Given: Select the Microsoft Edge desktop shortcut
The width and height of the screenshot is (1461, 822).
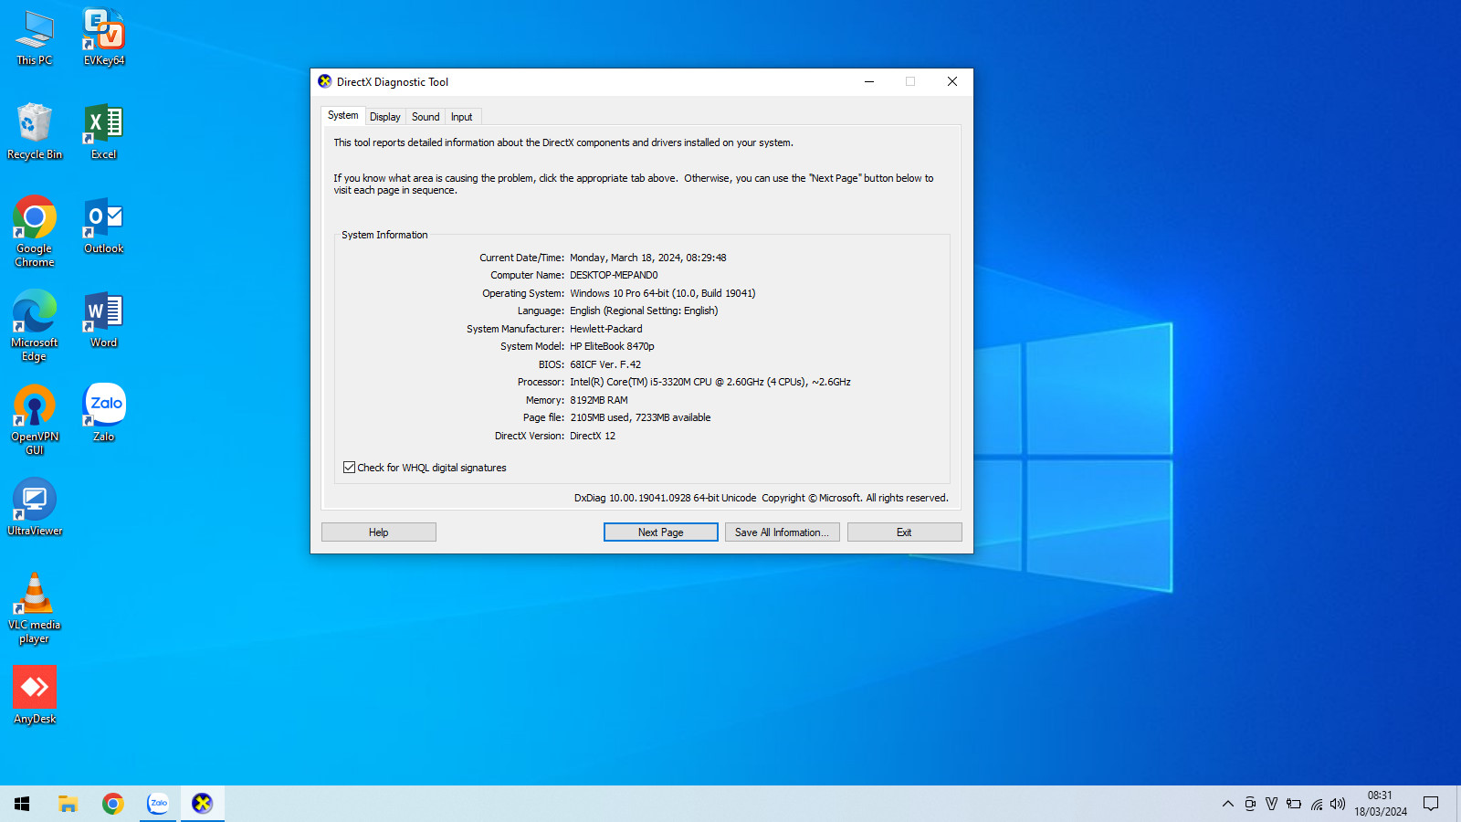Looking at the screenshot, I should (35, 326).
